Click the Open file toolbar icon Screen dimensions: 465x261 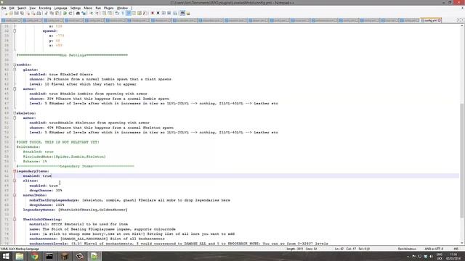11,13
